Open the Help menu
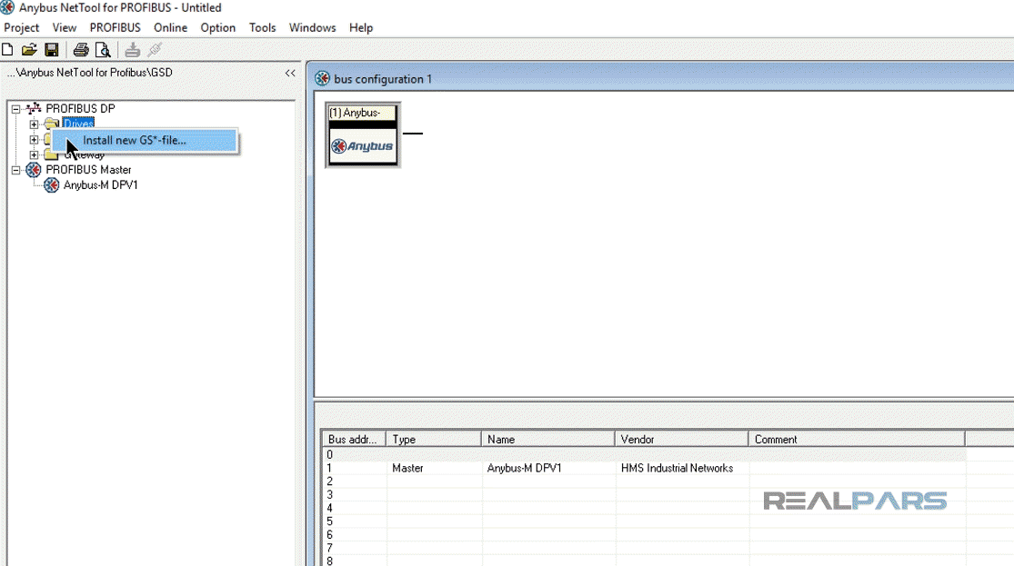Screen dimensions: 1014x566 (x=361, y=28)
